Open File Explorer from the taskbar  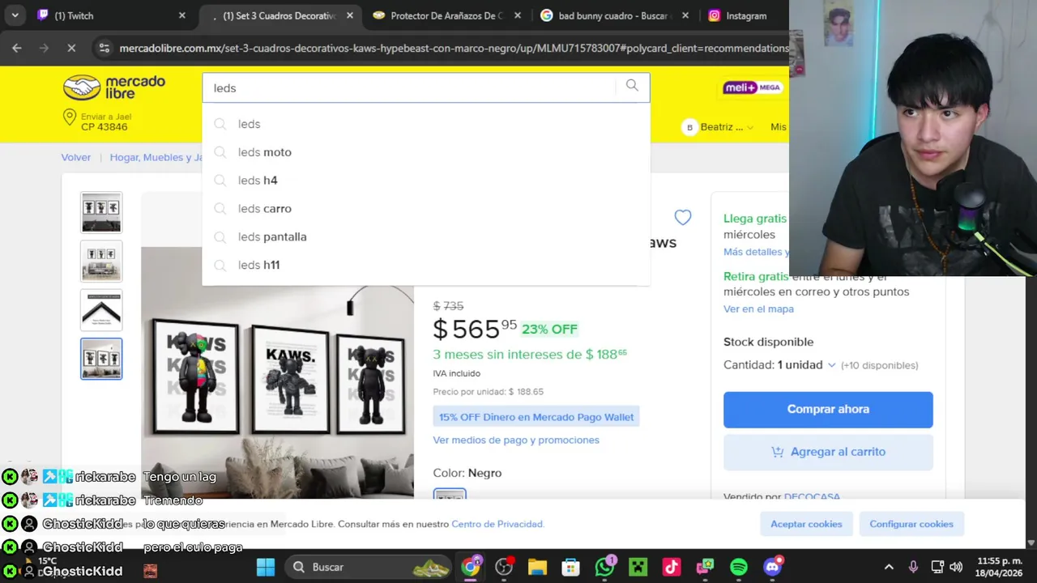537,567
